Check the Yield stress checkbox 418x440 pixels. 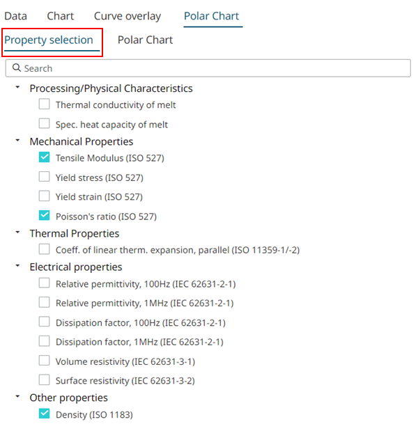[45, 178]
